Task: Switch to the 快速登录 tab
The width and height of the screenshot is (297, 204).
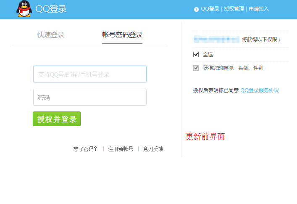Action: tap(51, 35)
